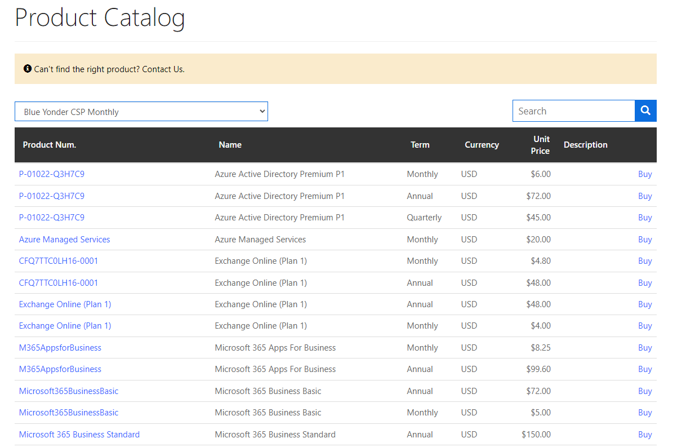Select the Name column header
This screenshot has width=677, height=447.
(230, 145)
